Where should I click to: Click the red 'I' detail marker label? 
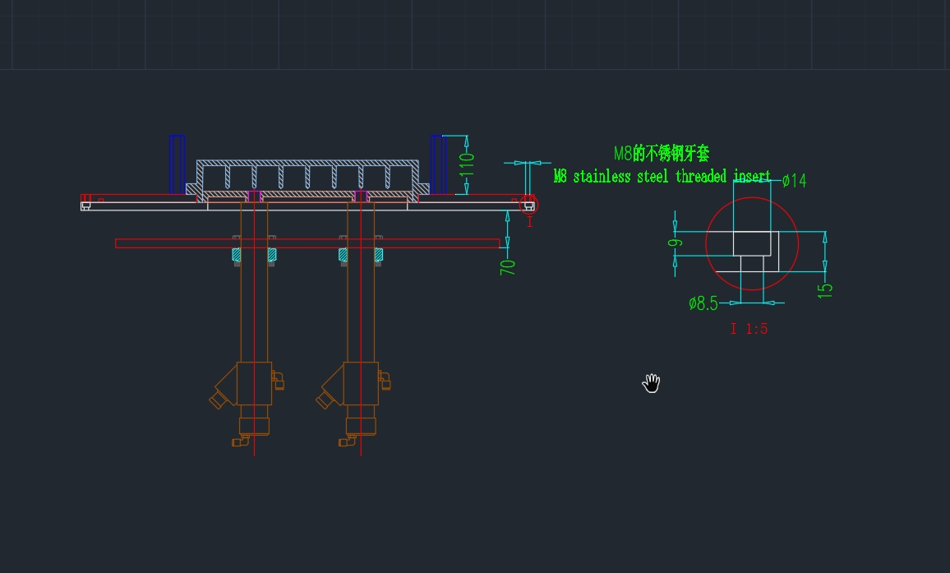529,222
